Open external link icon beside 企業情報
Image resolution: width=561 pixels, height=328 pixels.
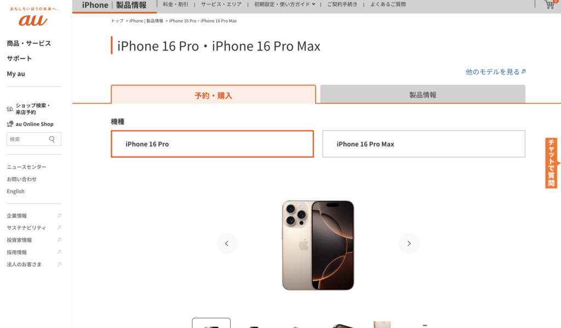[59, 216]
